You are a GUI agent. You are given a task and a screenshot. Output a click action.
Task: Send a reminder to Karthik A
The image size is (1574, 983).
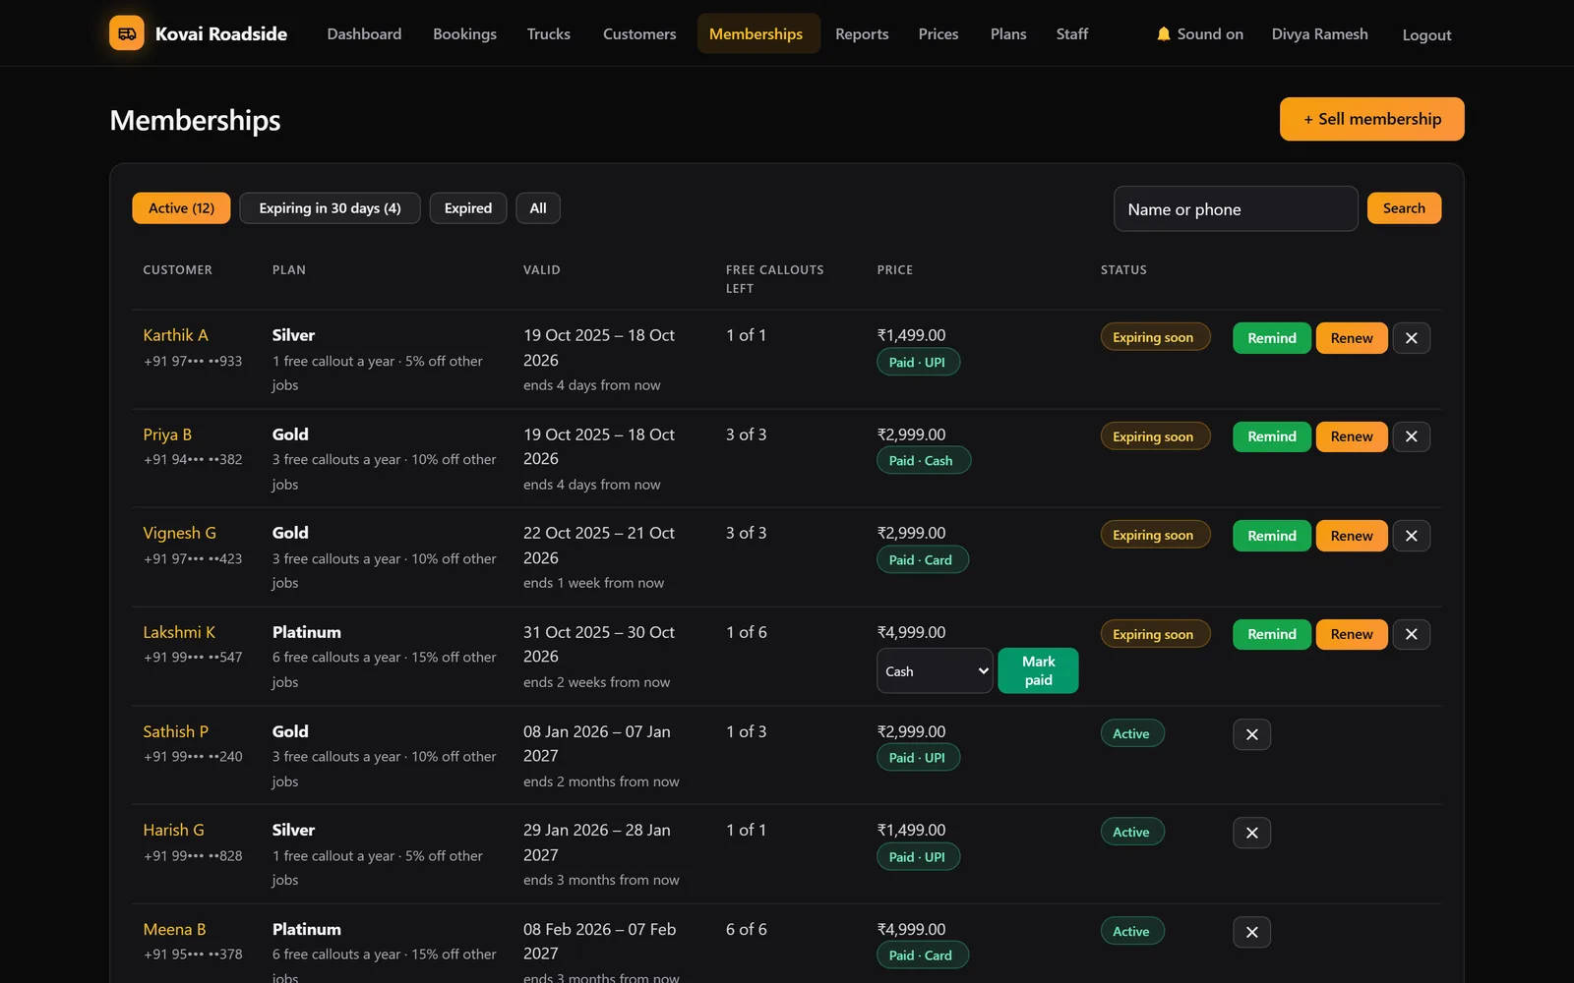click(x=1272, y=338)
